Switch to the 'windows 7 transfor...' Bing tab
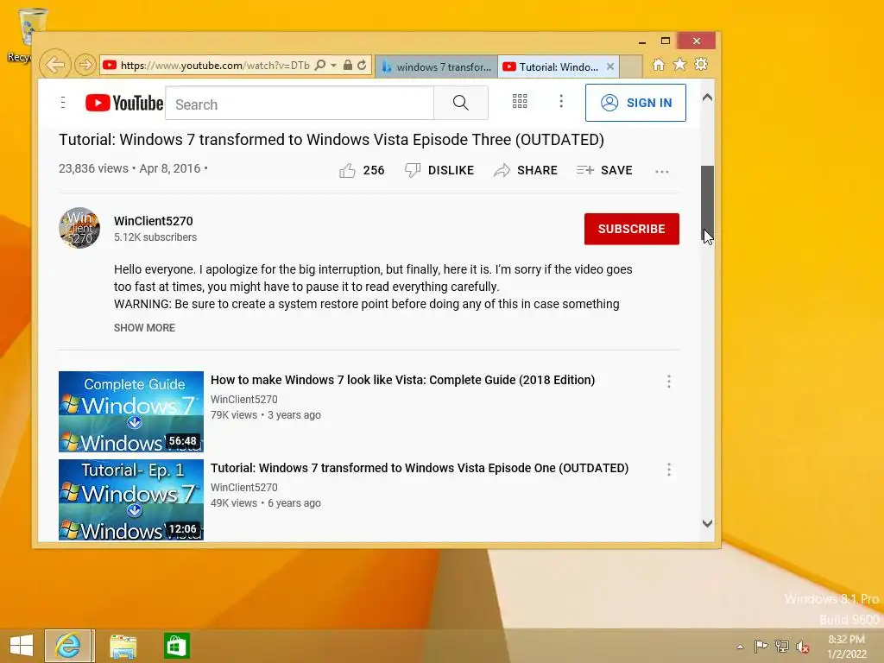The width and height of the screenshot is (884, 663). [x=436, y=66]
